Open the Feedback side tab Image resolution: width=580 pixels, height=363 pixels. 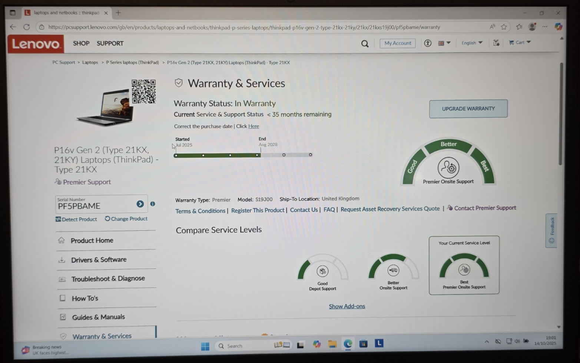(x=551, y=230)
